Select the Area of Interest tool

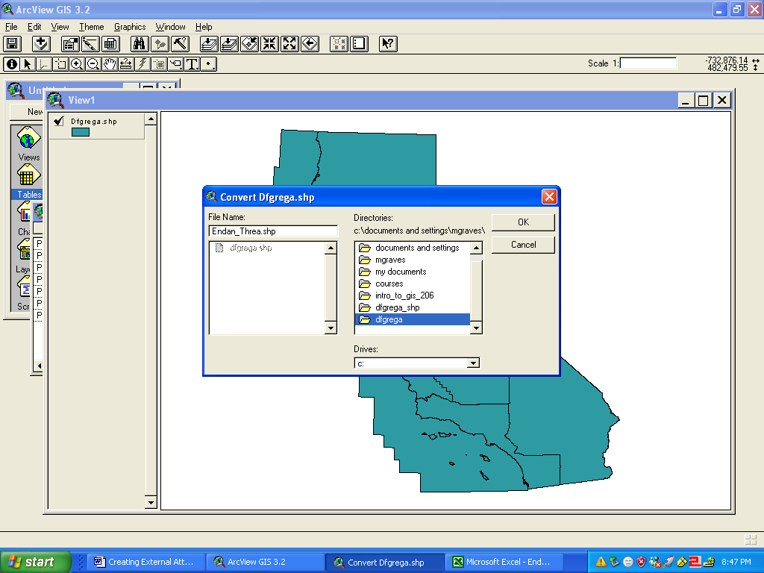(x=159, y=64)
